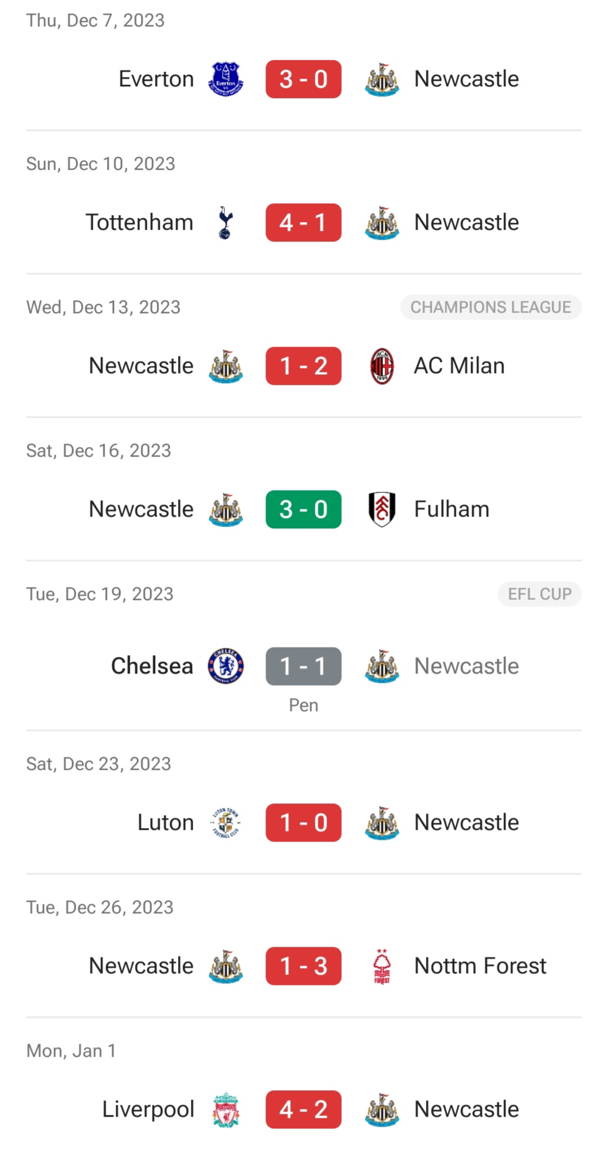
Task: Click the Nottm Forest team name
Action: pos(480,965)
